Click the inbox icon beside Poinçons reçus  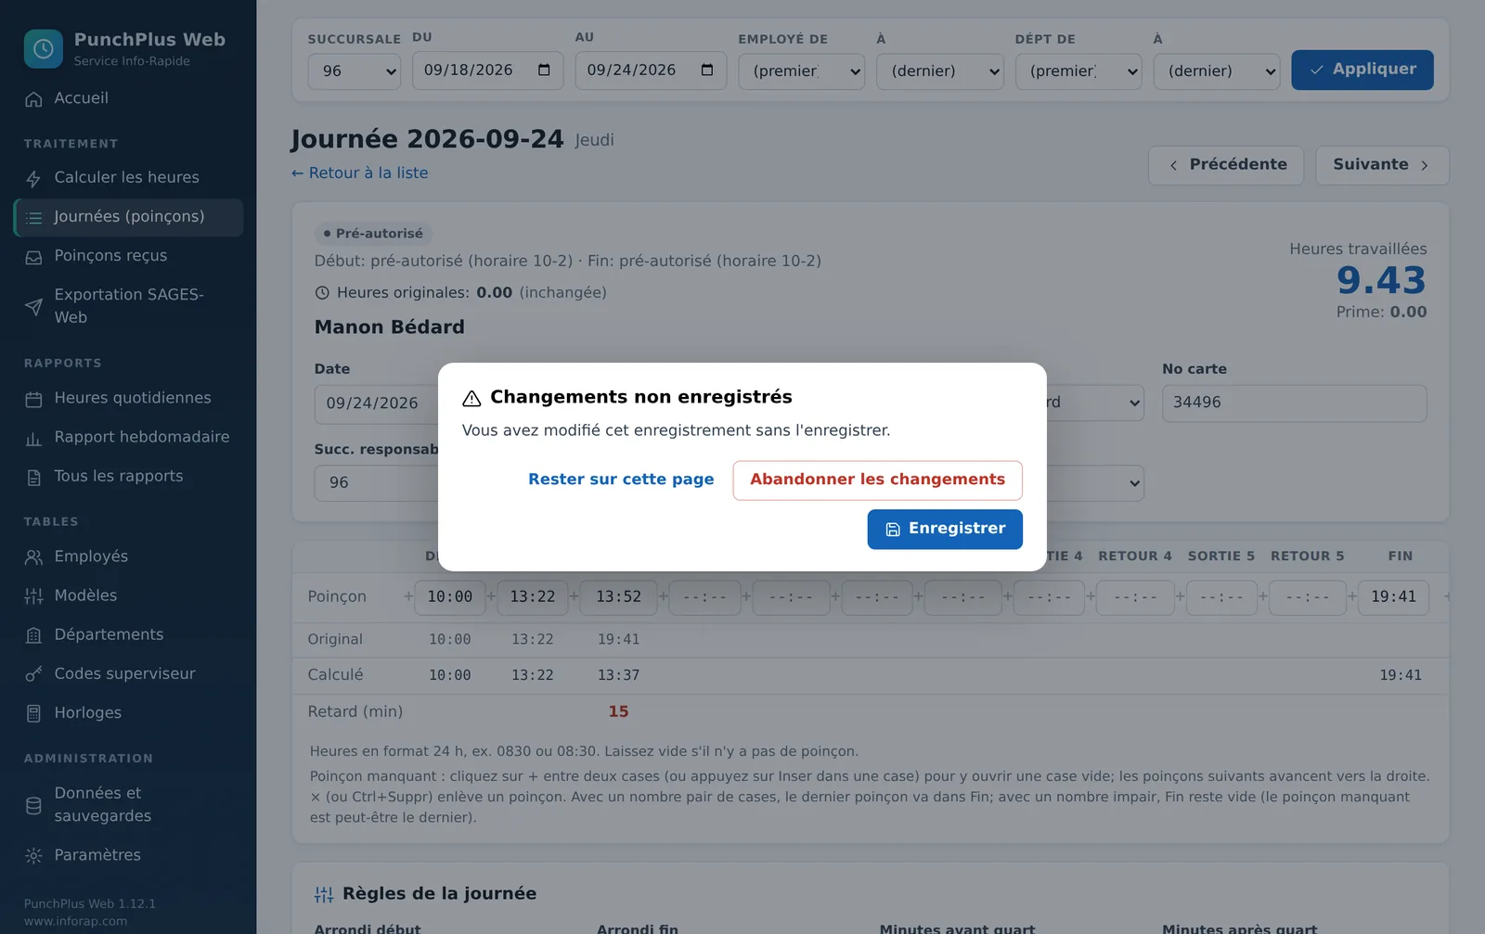tap(33, 257)
